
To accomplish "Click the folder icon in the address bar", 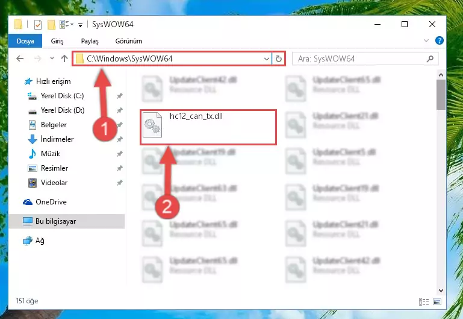I will click(x=79, y=59).
